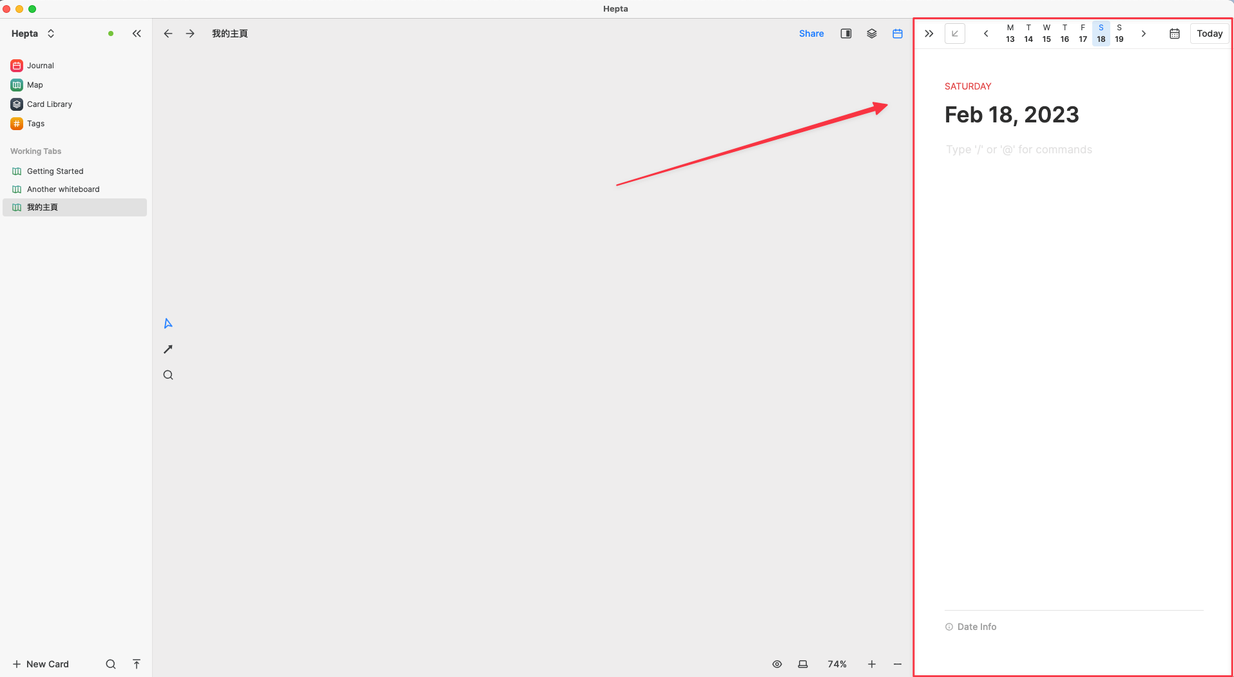The height and width of the screenshot is (677, 1234).
Task: Click the journal text entry placeholder
Action: tap(1019, 149)
